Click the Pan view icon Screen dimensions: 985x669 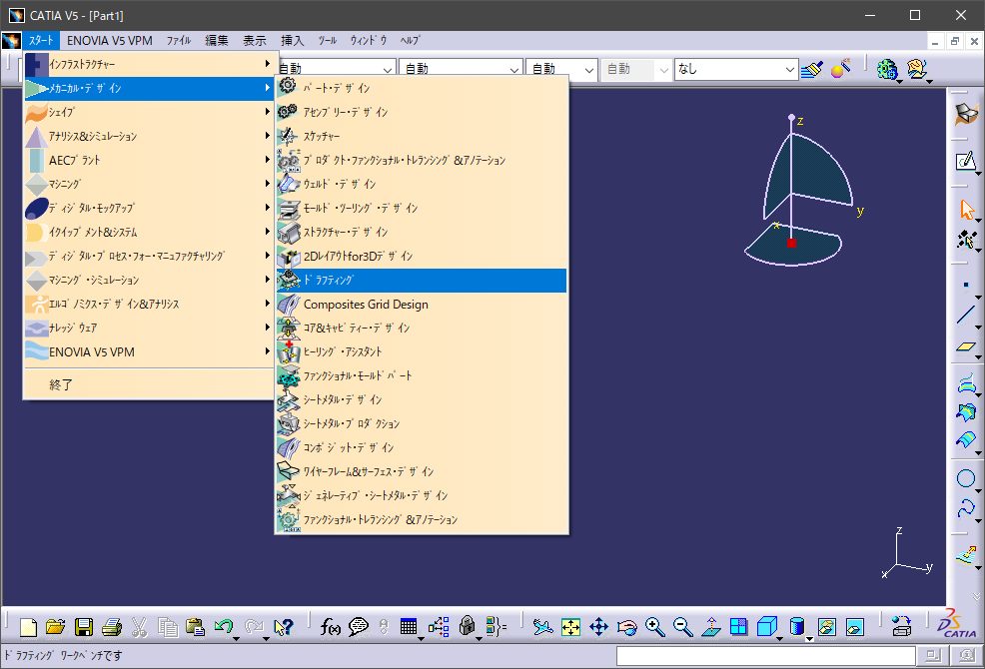coord(599,627)
